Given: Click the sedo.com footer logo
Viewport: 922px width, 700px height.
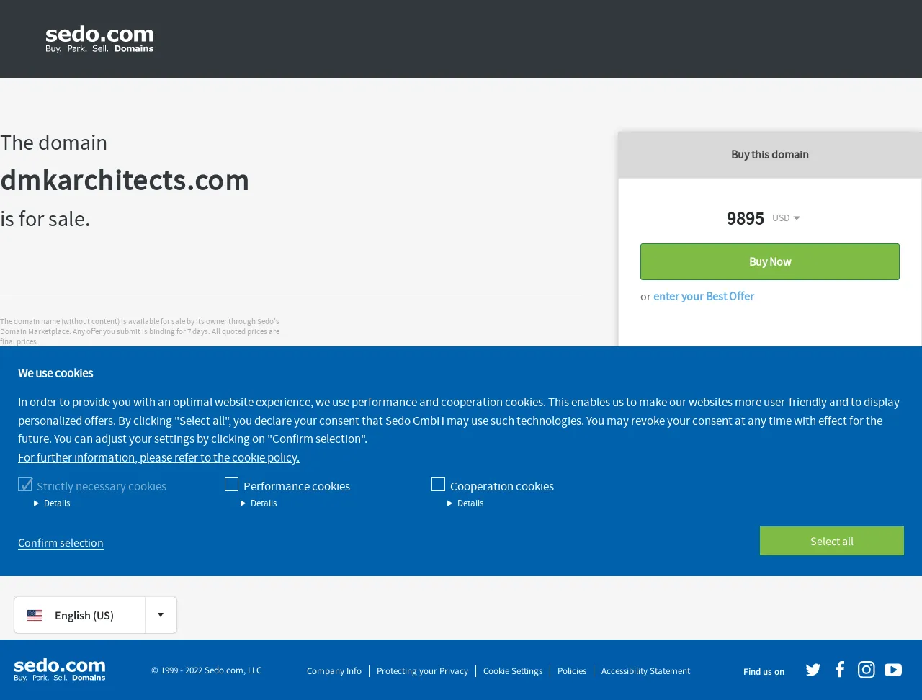Looking at the screenshot, I should 60,670.
